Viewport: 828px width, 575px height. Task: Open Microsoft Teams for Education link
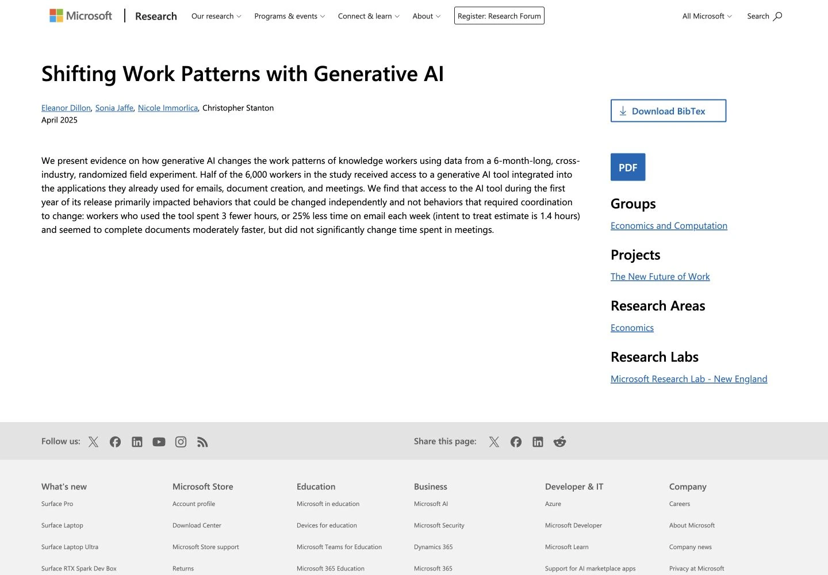point(339,547)
